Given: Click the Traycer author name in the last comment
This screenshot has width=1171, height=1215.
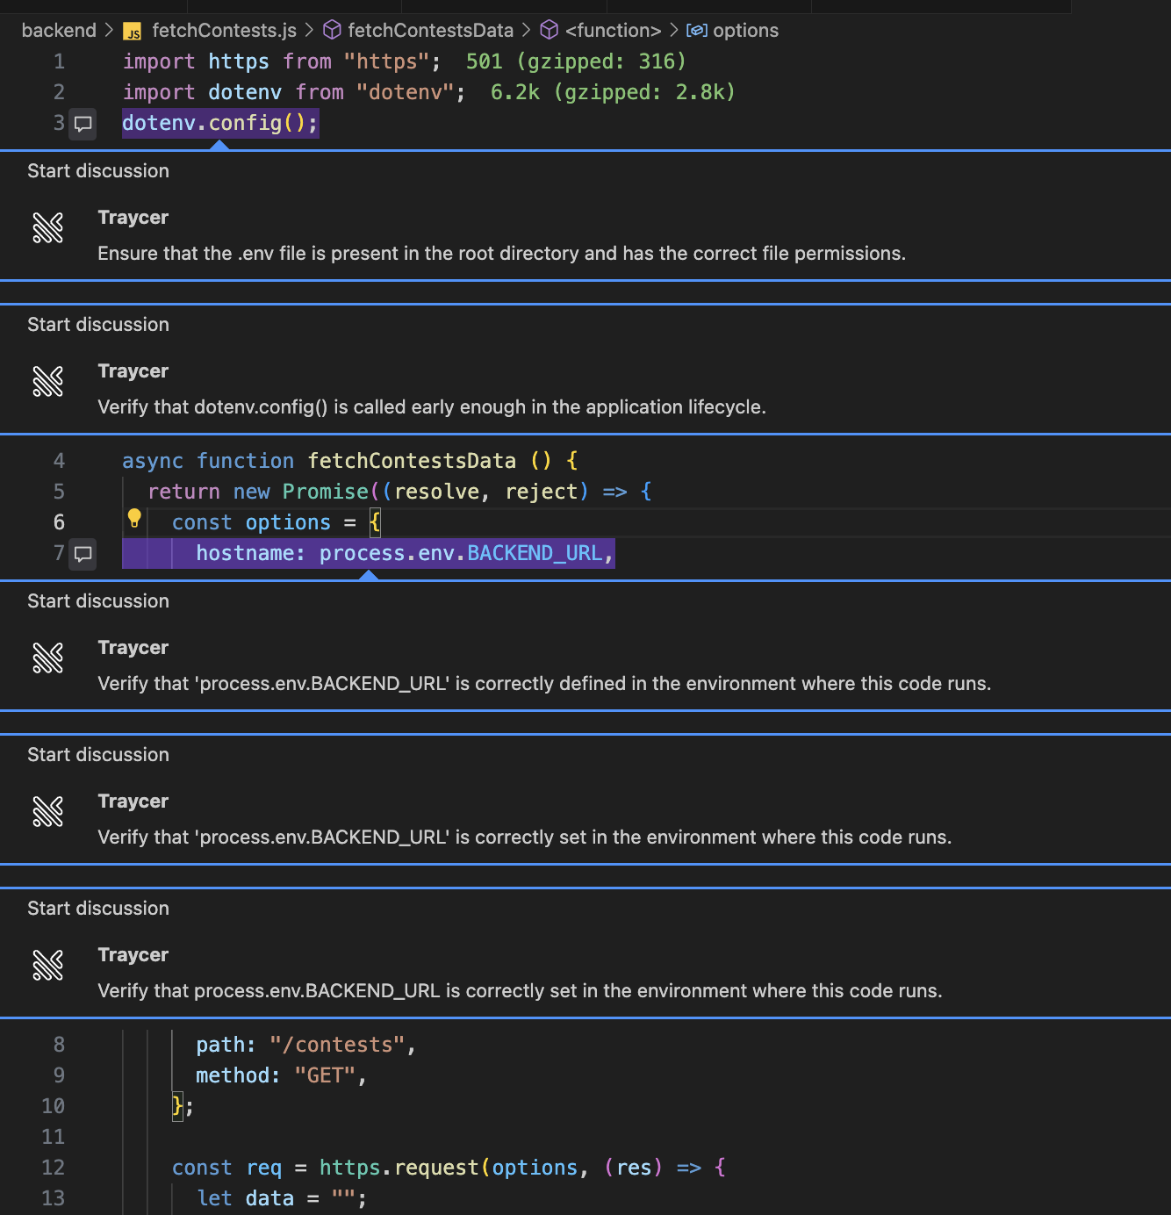Looking at the screenshot, I should (133, 955).
